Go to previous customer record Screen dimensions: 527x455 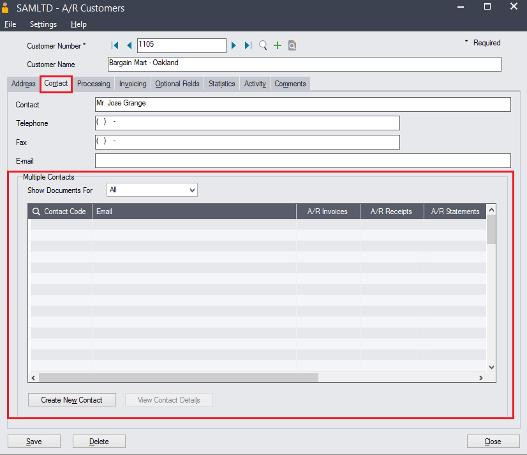pos(129,45)
